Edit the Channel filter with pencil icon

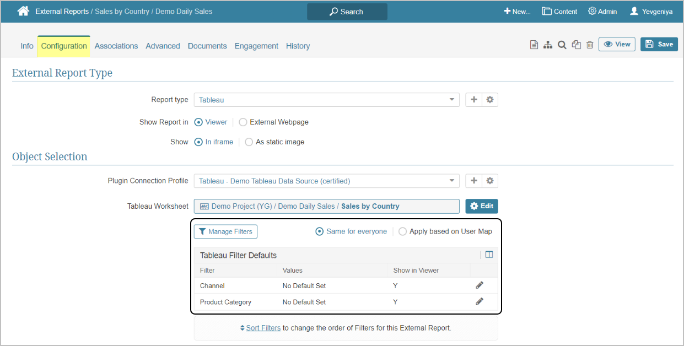coord(480,285)
